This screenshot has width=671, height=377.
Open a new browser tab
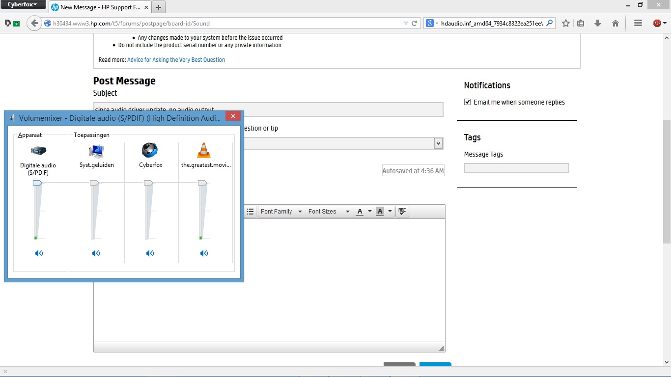click(159, 7)
